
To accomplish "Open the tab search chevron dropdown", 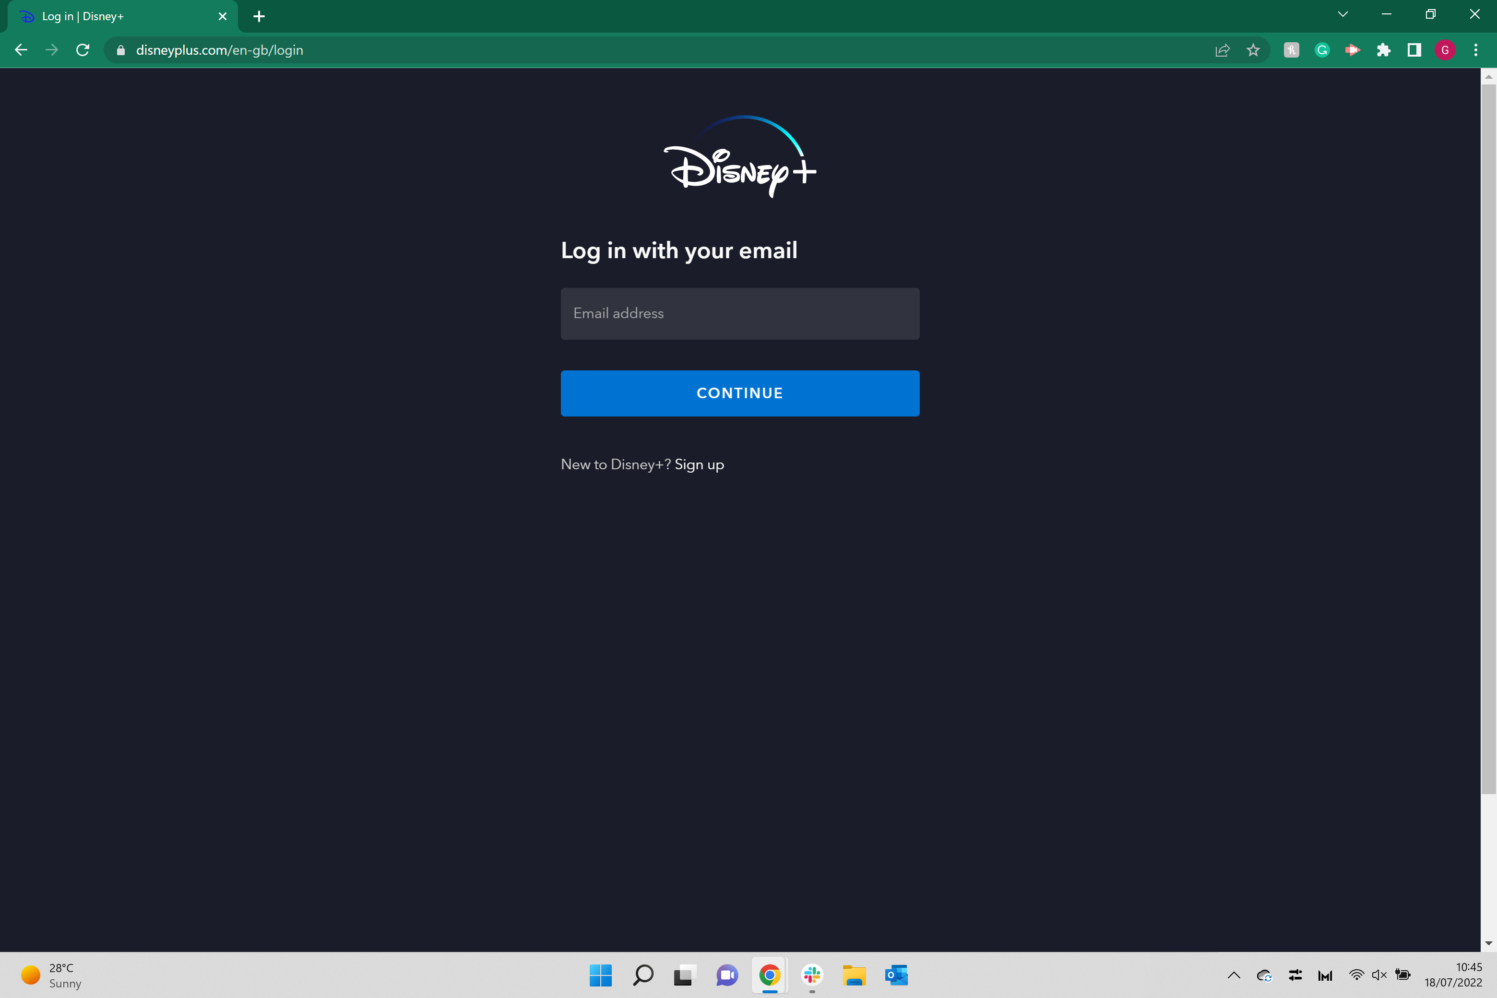I will [1343, 14].
